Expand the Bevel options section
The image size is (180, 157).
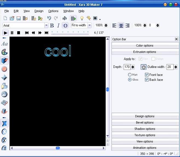(x=145, y=122)
